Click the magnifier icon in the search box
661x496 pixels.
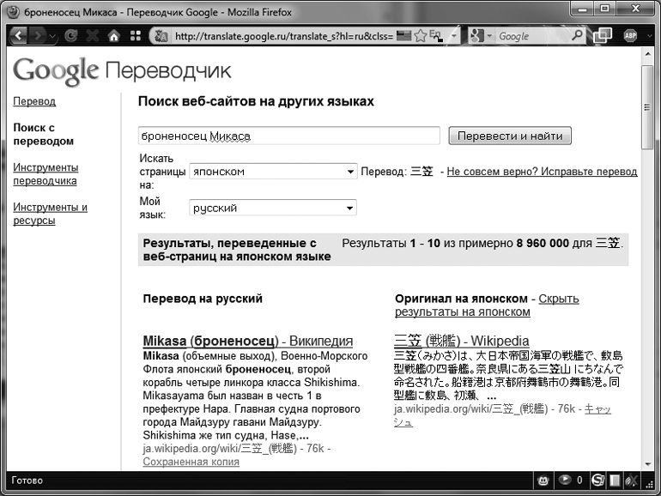point(577,36)
